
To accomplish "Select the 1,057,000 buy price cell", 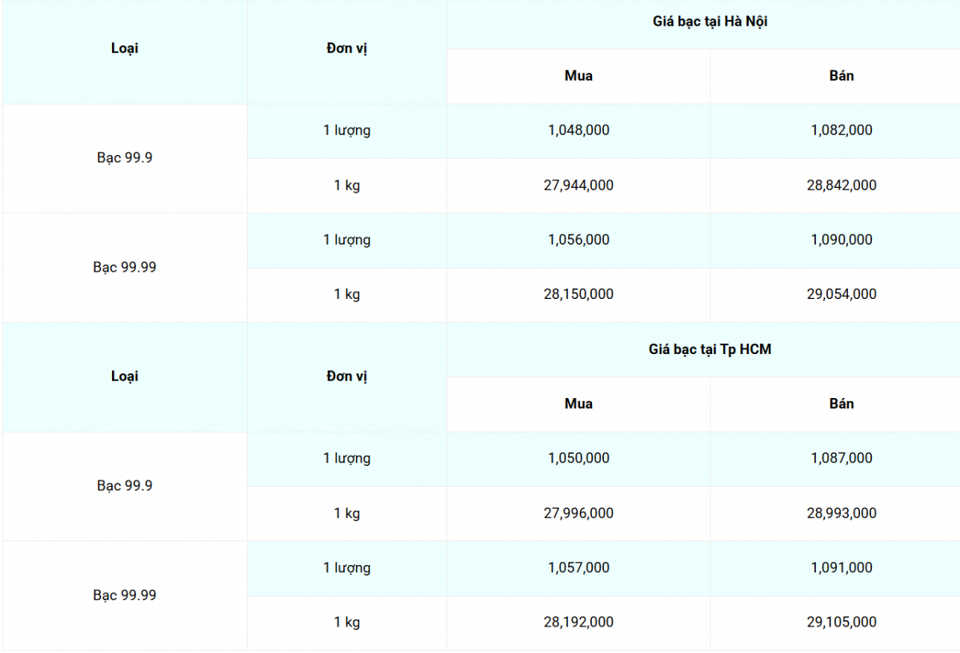I will [x=578, y=567].
